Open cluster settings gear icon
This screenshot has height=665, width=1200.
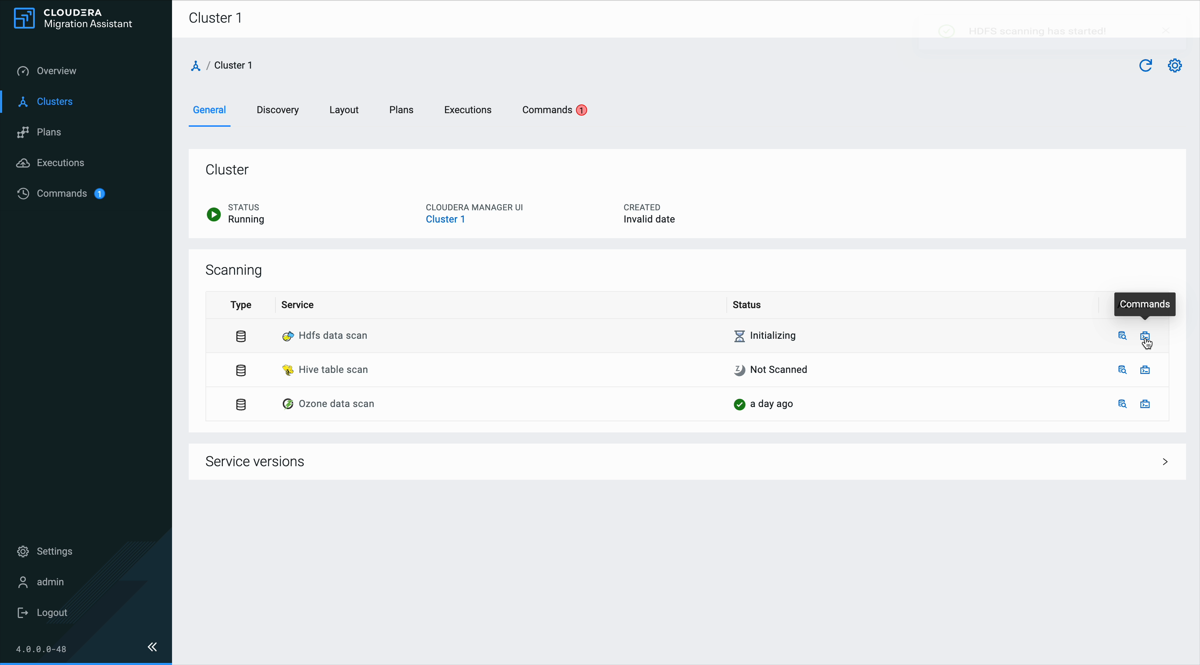point(1174,66)
